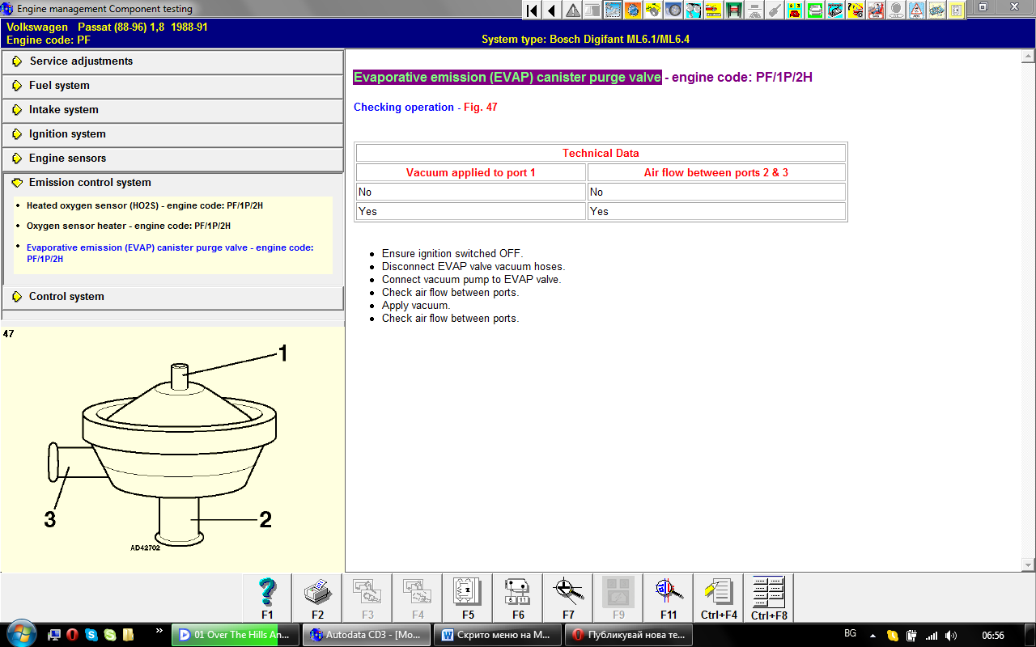Click the Ctrl+F8 table list icon
Screen dimensions: 1036x647
(x=769, y=593)
